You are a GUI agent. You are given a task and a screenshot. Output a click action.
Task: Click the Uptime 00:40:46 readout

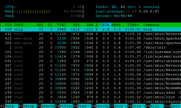coord(113,16)
